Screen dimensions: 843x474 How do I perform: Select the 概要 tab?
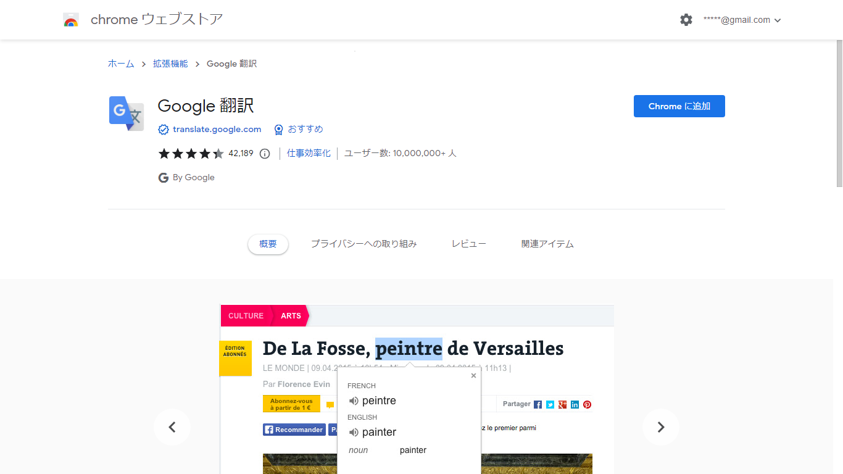tap(268, 244)
